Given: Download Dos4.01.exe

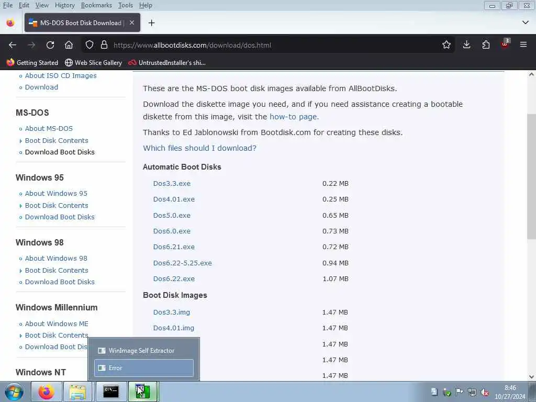Looking at the screenshot, I should [x=174, y=199].
